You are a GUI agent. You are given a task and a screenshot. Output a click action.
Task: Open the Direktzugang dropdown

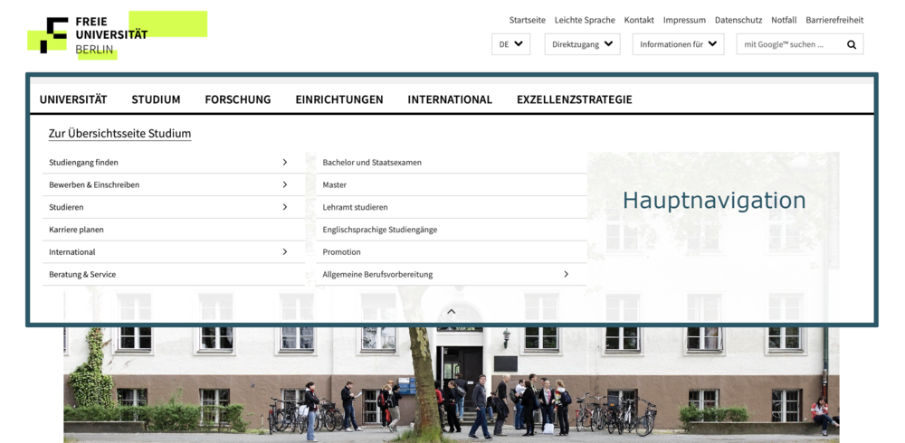coord(582,43)
